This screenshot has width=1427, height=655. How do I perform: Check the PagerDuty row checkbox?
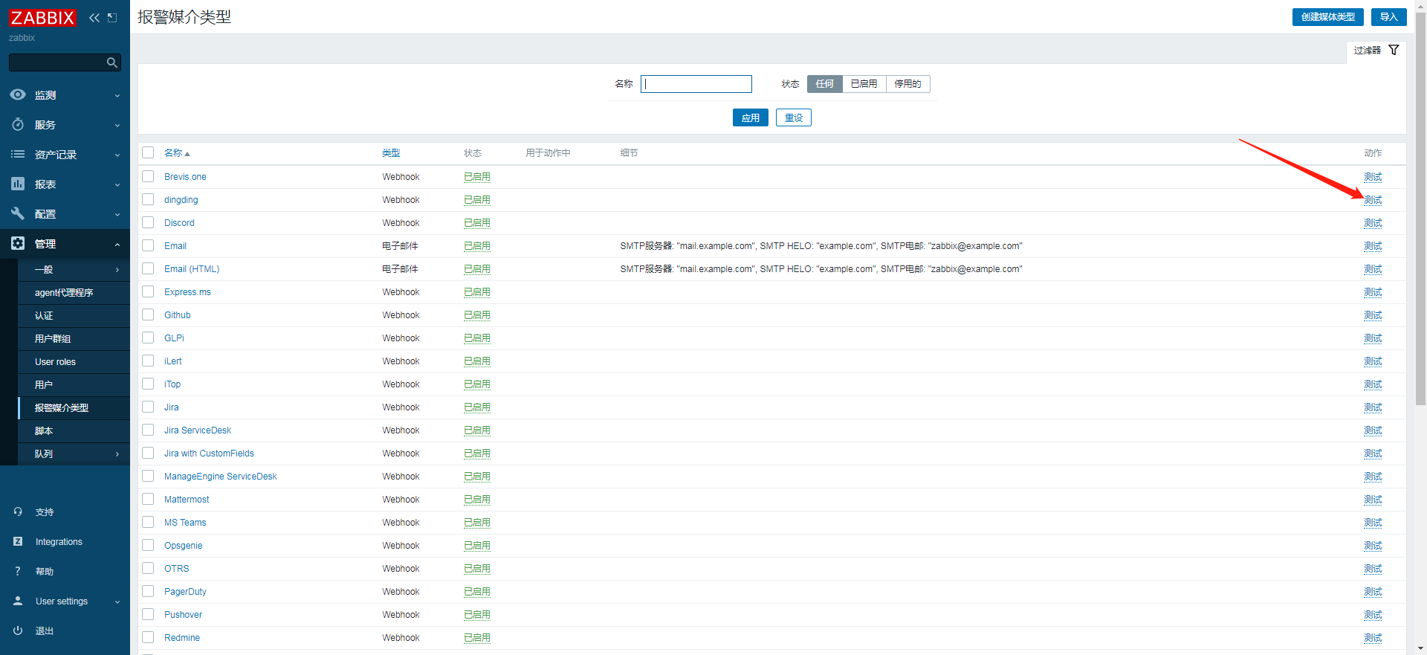(x=148, y=591)
